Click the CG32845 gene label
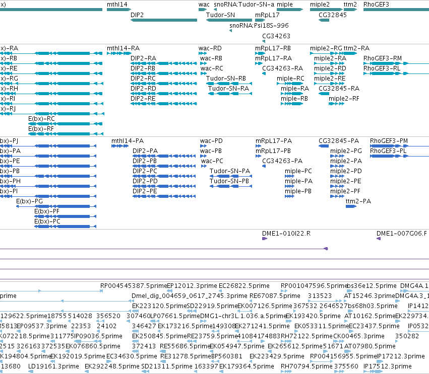Image resolution: width=429 pixels, height=374 pixels. pyautogui.click(x=332, y=15)
